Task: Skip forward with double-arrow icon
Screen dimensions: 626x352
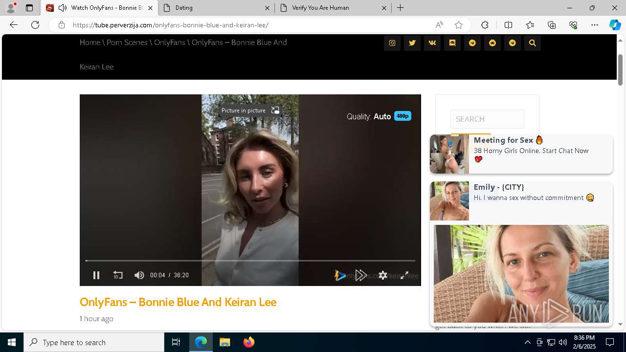Action: click(x=361, y=275)
